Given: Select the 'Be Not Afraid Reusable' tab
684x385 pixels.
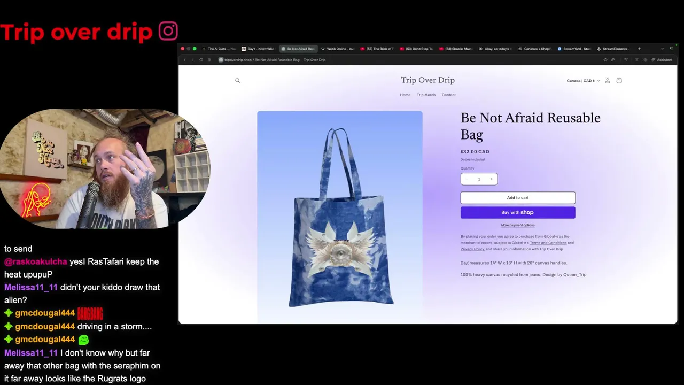Looking at the screenshot, I should [x=298, y=49].
